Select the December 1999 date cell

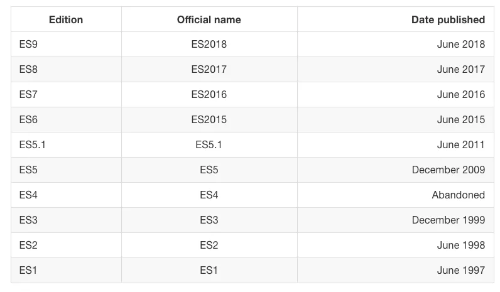coord(448,220)
